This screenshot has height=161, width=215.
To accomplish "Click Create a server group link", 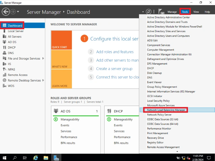I will tap(114, 69).
